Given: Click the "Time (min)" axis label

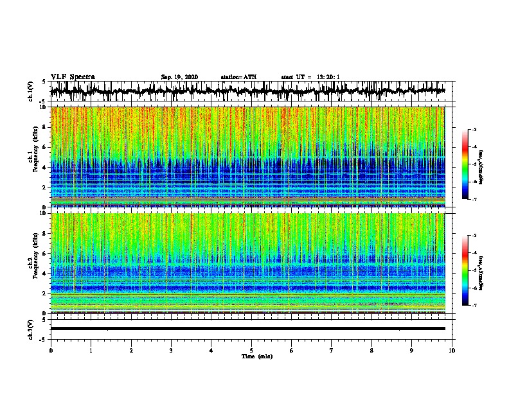Looking at the screenshot, I should pyautogui.click(x=257, y=356).
